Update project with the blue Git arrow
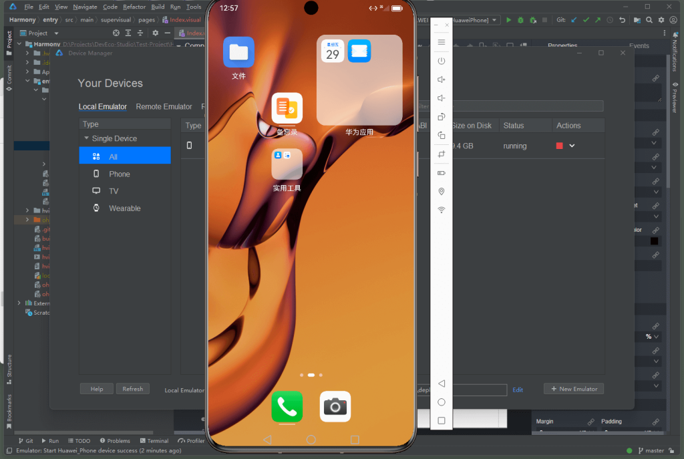Viewport: 684px width, 459px height. pyautogui.click(x=574, y=20)
